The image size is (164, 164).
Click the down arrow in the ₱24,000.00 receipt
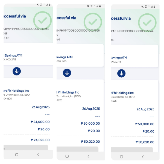click(17, 71)
